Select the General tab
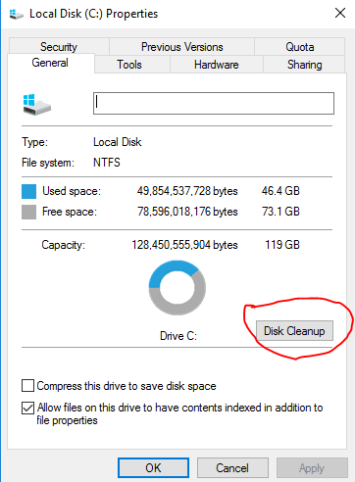 (x=50, y=63)
